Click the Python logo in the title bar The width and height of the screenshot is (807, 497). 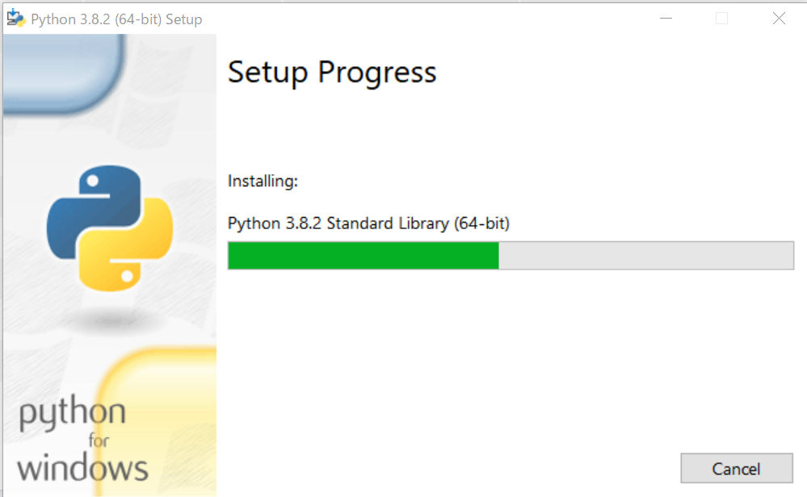(15, 17)
